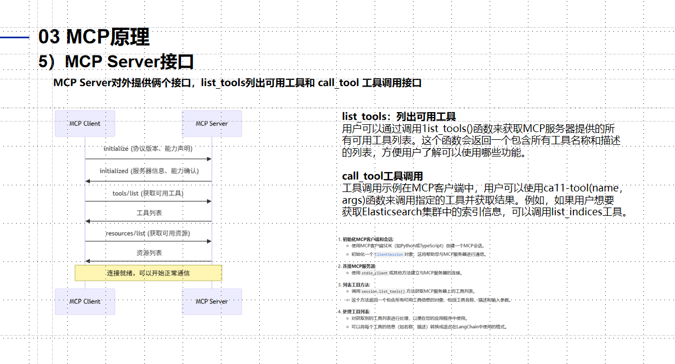Image resolution: width=675 pixels, height=364 pixels.
Task: Click the 'stdio_client' code term
Action: (375, 273)
